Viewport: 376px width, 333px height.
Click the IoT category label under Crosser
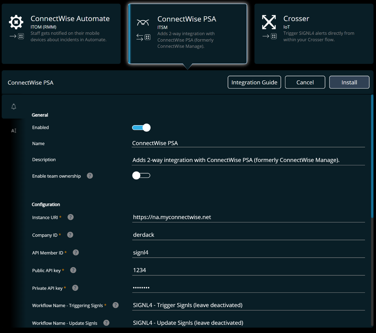pos(287,27)
